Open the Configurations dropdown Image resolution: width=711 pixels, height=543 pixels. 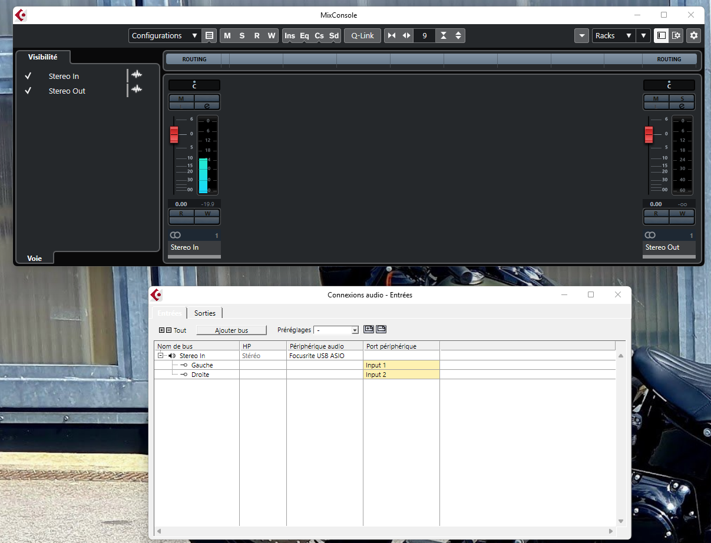click(x=164, y=35)
